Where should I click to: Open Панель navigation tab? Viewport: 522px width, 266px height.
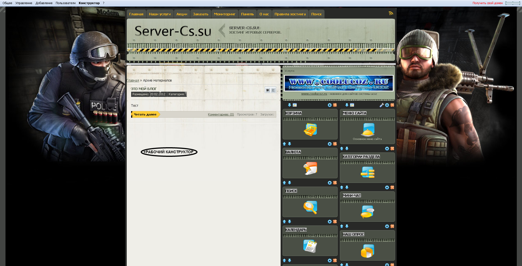tap(247, 14)
